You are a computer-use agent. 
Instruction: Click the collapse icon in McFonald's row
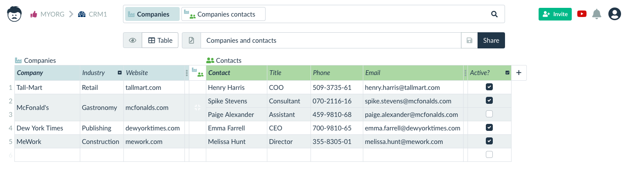click(x=197, y=107)
